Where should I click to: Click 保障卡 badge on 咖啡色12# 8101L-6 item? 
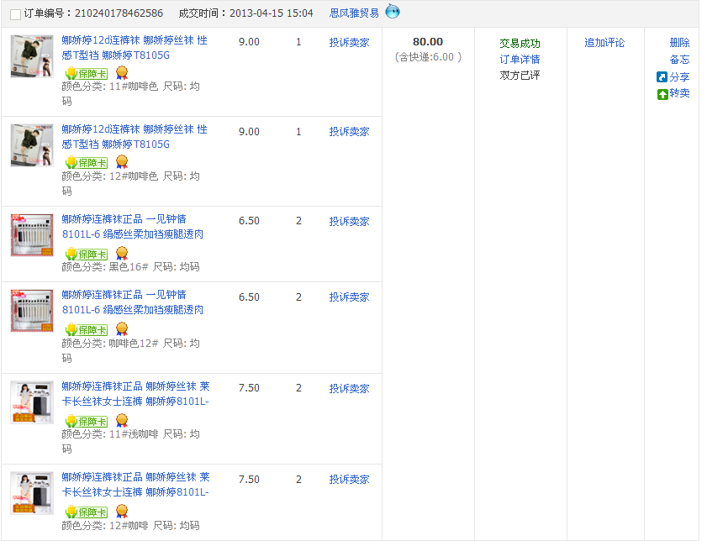[87, 330]
